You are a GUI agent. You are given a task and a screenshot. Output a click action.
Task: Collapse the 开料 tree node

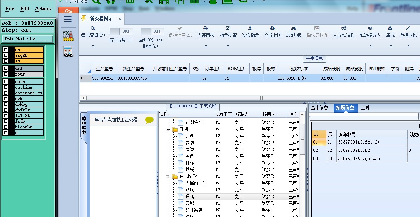[168, 129]
